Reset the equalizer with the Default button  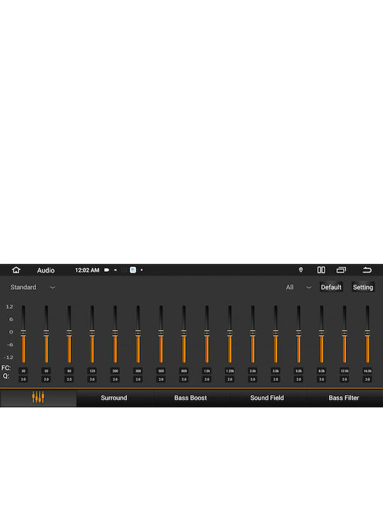(x=331, y=287)
